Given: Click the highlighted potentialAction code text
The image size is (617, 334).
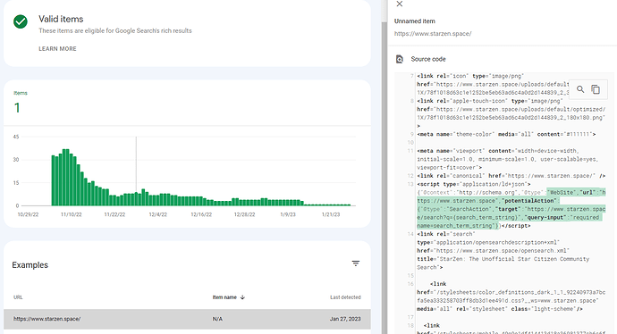Looking at the screenshot, I should pos(530,201).
